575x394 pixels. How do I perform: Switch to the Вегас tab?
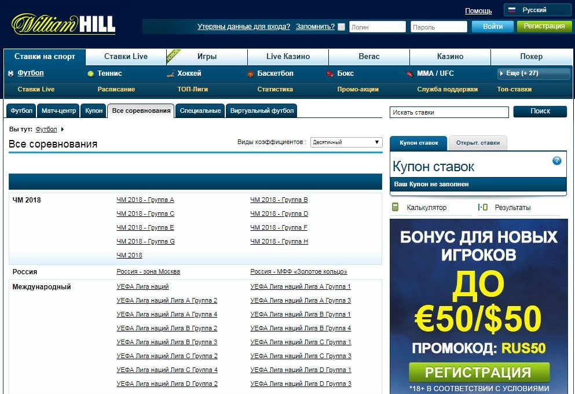point(369,57)
